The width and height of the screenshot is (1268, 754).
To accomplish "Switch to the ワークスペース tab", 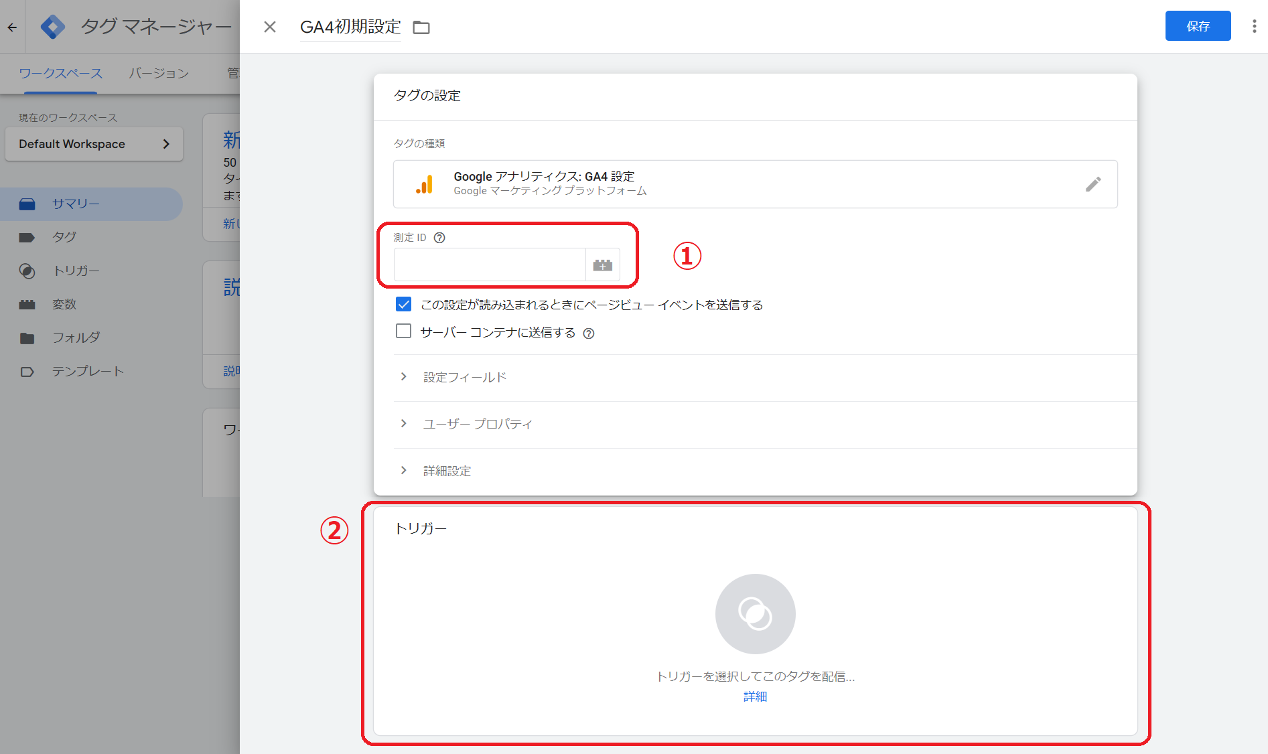I will [x=60, y=74].
